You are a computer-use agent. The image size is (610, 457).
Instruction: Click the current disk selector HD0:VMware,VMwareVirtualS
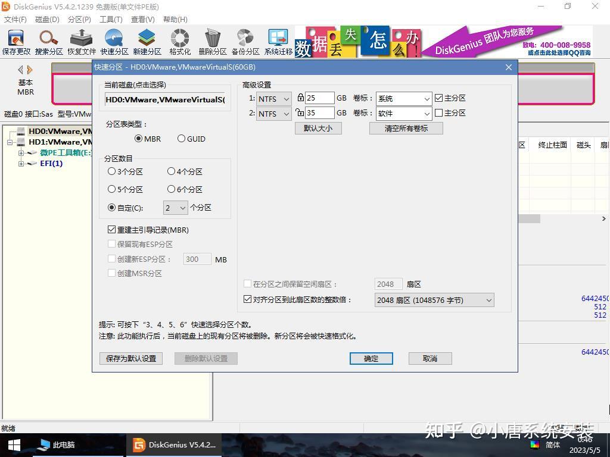click(x=166, y=99)
